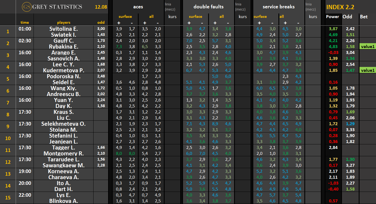
Task: Click Selekhmeteva's index odd 1,29
Action: pos(350,124)
